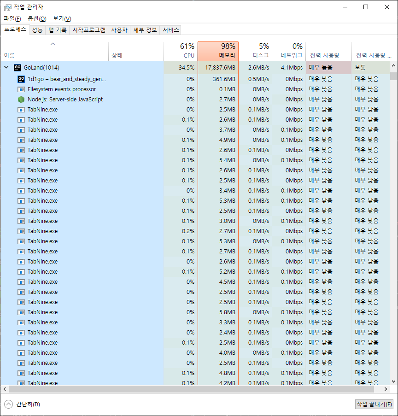Click the last visible TabNine.exe icon
The width and height of the screenshot is (398, 416).
pos(21,383)
